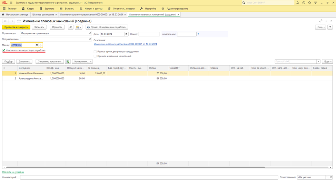
Task: Close the Изменение плановых начислений tab
Action: pyautogui.click(x=178, y=14)
